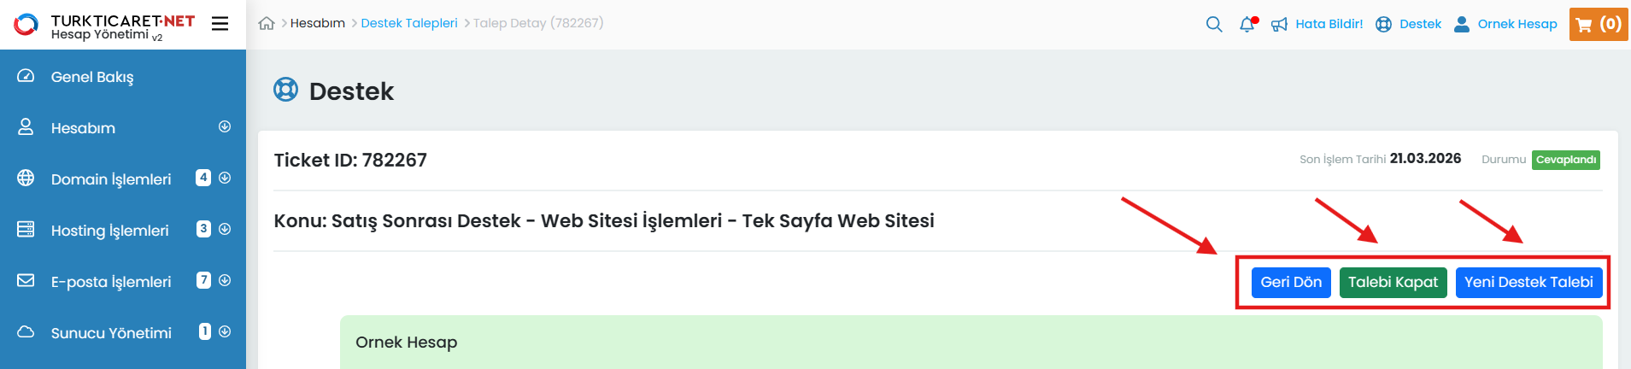Expand the Hesabım sidebar section
Viewport: 1631px width, 369px height.
coord(225,127)
